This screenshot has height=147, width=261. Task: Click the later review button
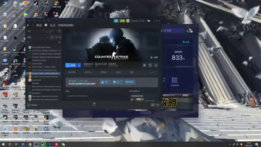click(x=129, y=82)
